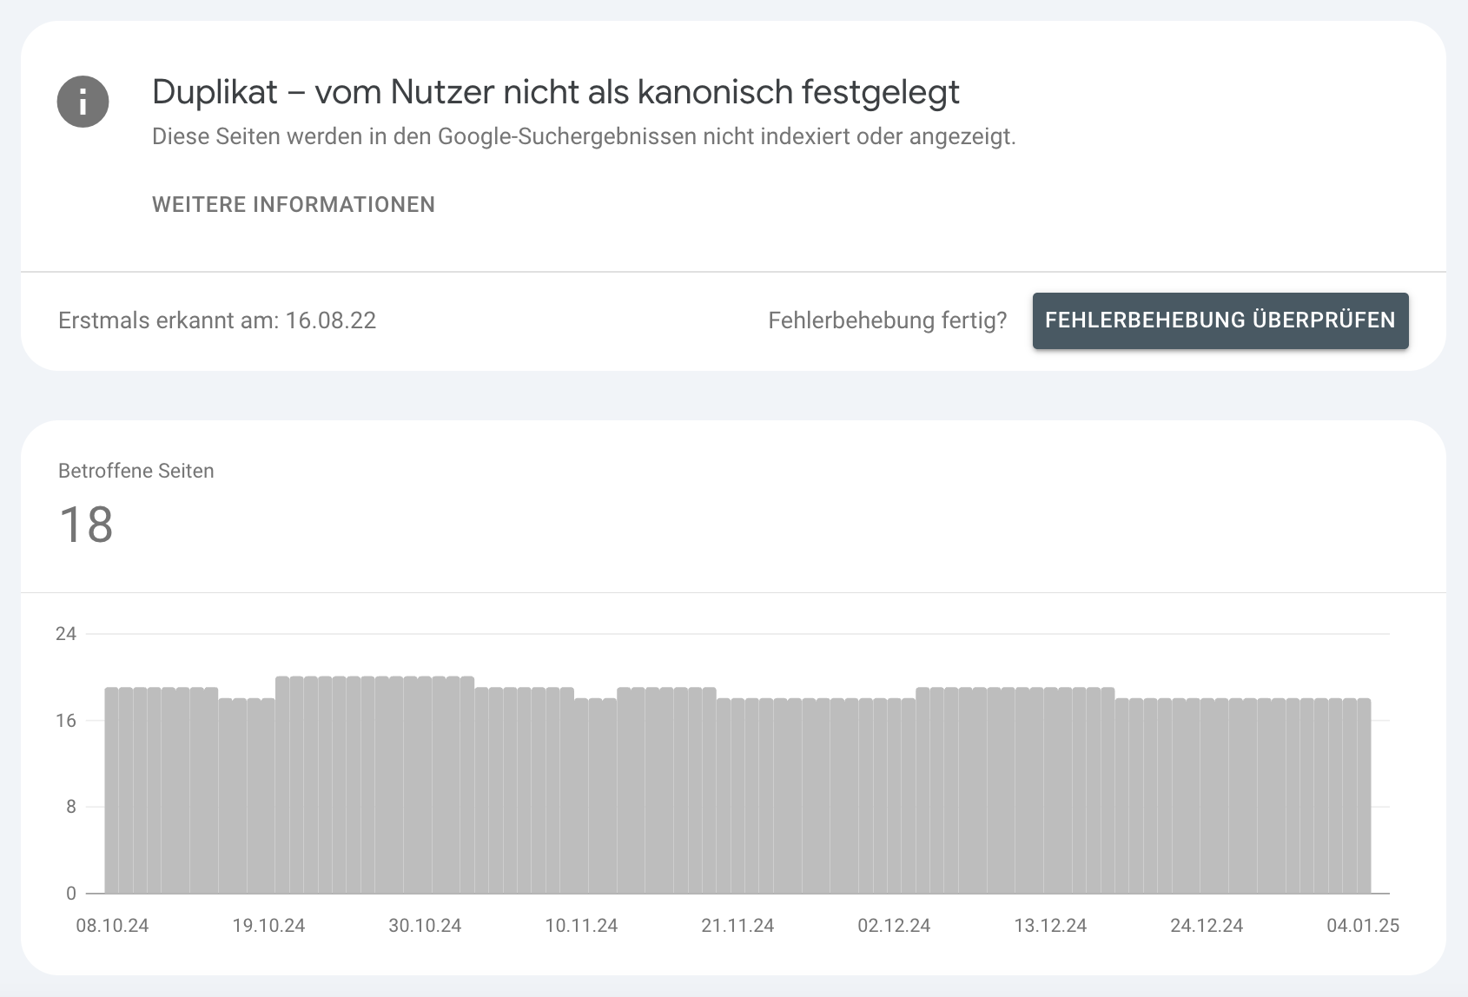1468x997 pixels.
Task: Click the Duplikat issue title text
Action: tap(556, 92)
